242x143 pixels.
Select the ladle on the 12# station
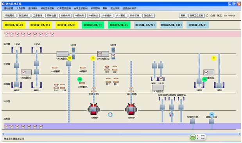[x=107, y=68]
